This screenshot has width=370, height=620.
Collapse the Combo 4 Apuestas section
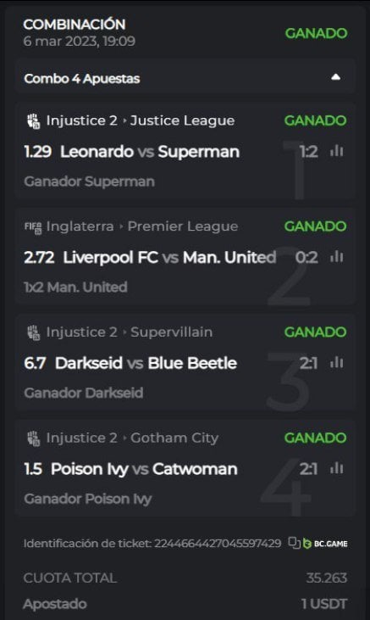click(335, 77)
